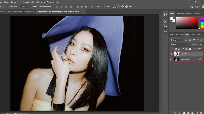Screen dimensions: 204x114
Task: Toggle lock all padlock icon
Action: pos(190,49)
